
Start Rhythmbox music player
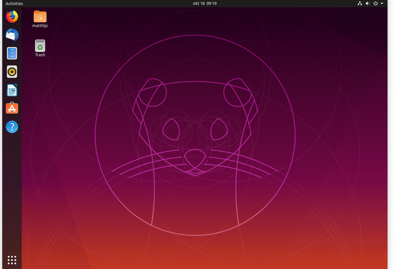[12, 72]
